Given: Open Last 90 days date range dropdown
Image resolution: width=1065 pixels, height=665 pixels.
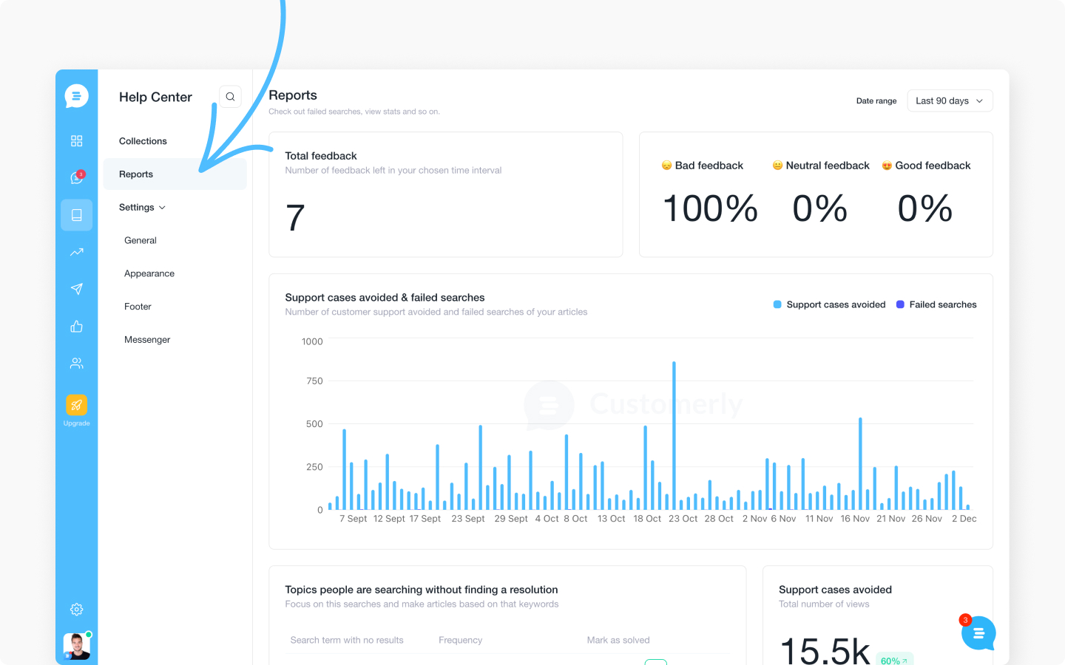Looking at the screenshot, I should tap(950, 101).
